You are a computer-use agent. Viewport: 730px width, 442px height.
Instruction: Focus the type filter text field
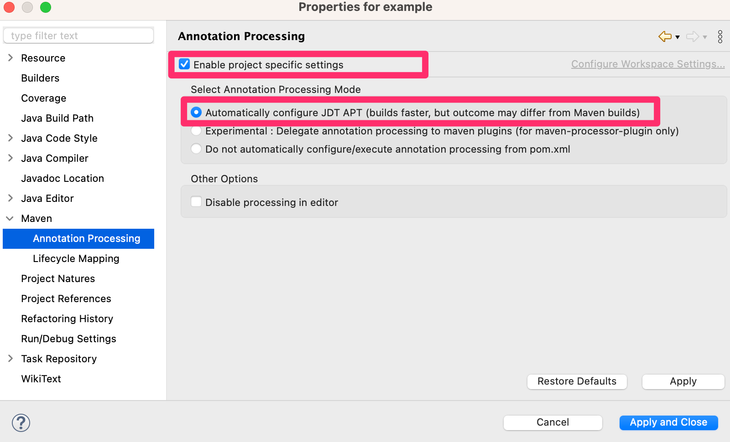tap(78, 36)
